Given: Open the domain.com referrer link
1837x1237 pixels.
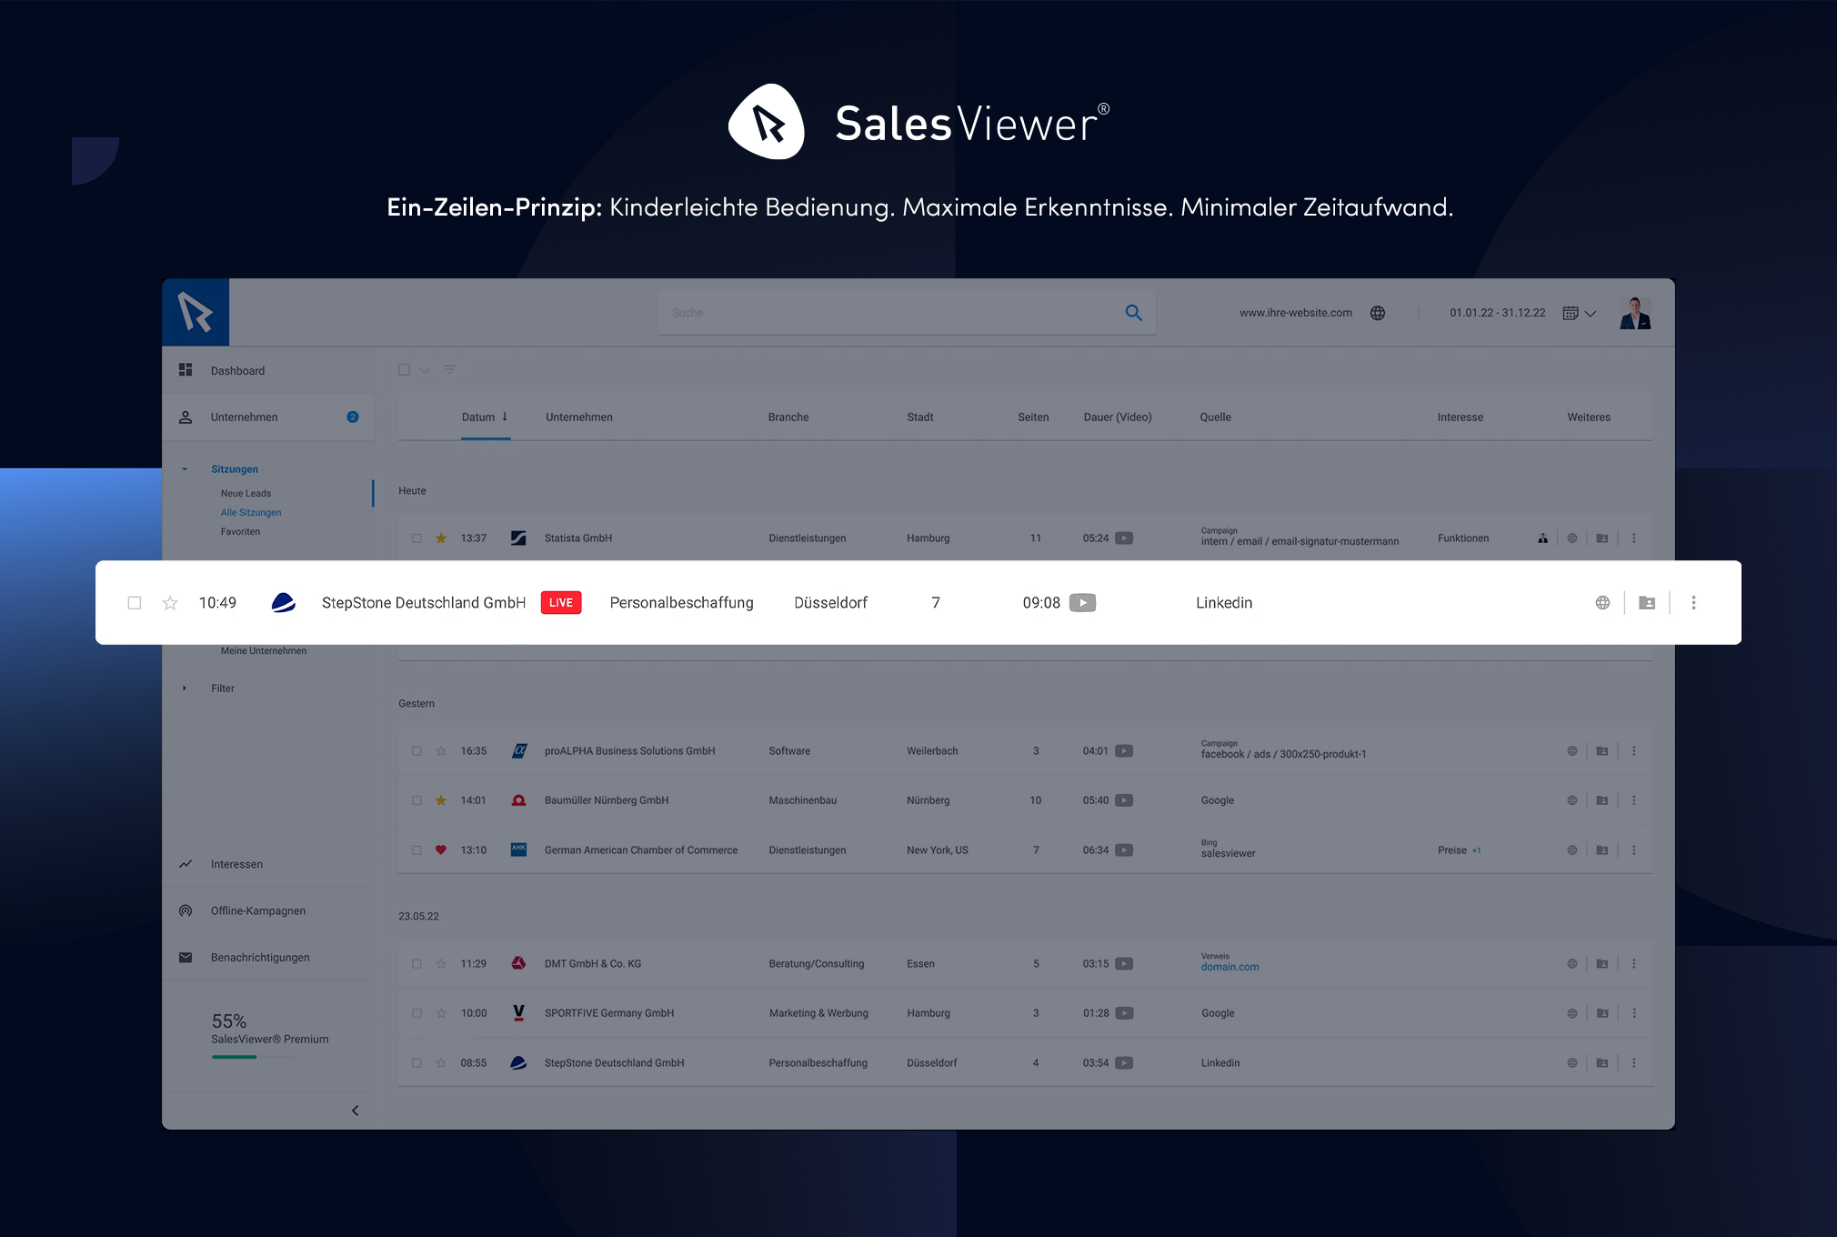Looking at the screenshot, I should click(1230, 968).
